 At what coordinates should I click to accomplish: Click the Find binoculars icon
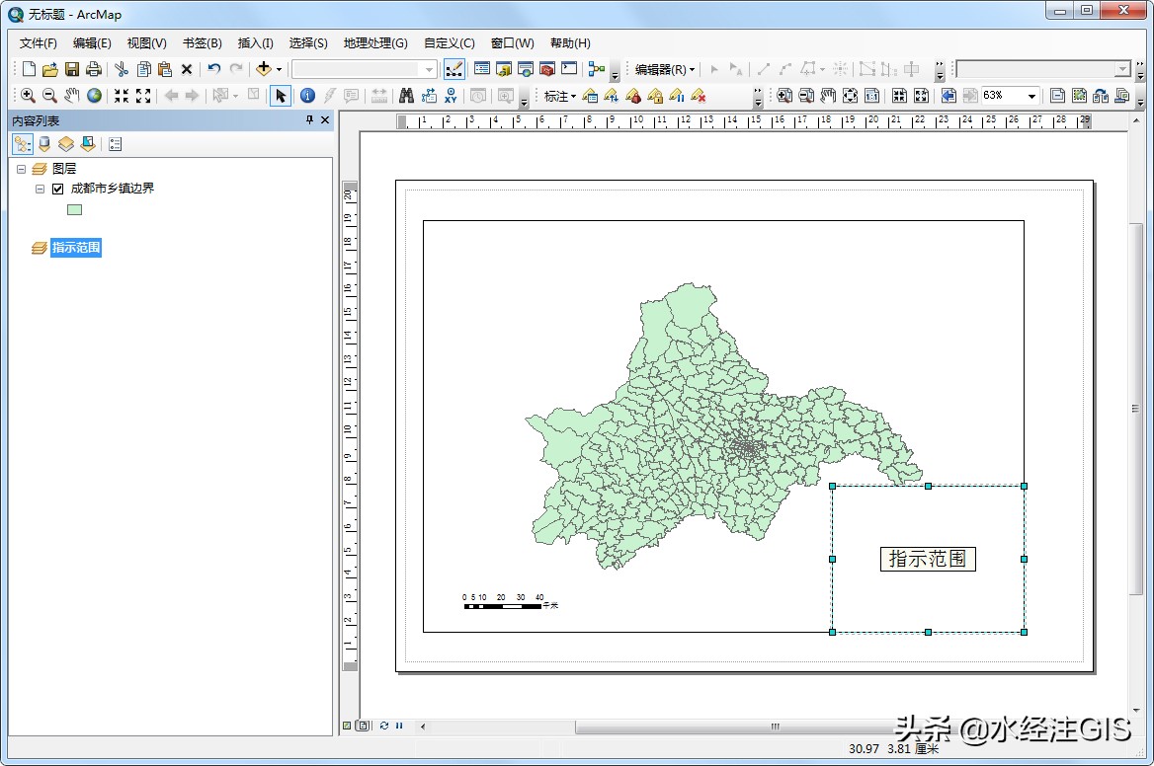[407, 96]
